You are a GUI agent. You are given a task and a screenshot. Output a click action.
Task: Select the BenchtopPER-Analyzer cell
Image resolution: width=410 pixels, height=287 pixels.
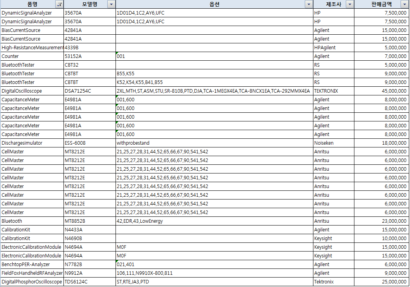coord(32,265)
